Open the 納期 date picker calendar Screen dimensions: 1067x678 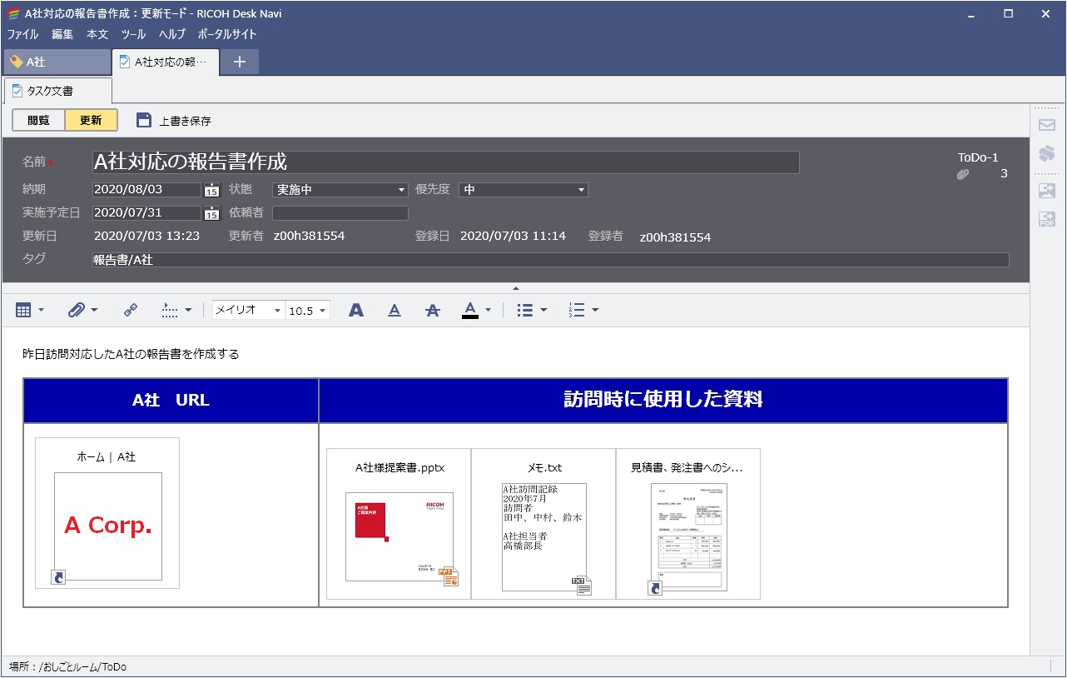pyautogui.click(x=212, y=190)
